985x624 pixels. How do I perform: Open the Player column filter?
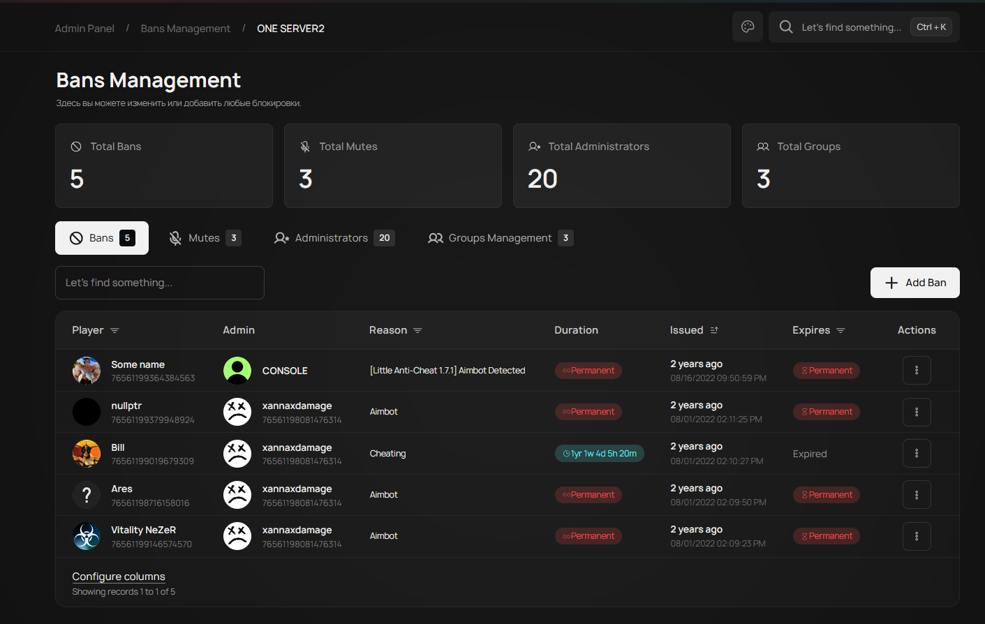pos(114,330)
